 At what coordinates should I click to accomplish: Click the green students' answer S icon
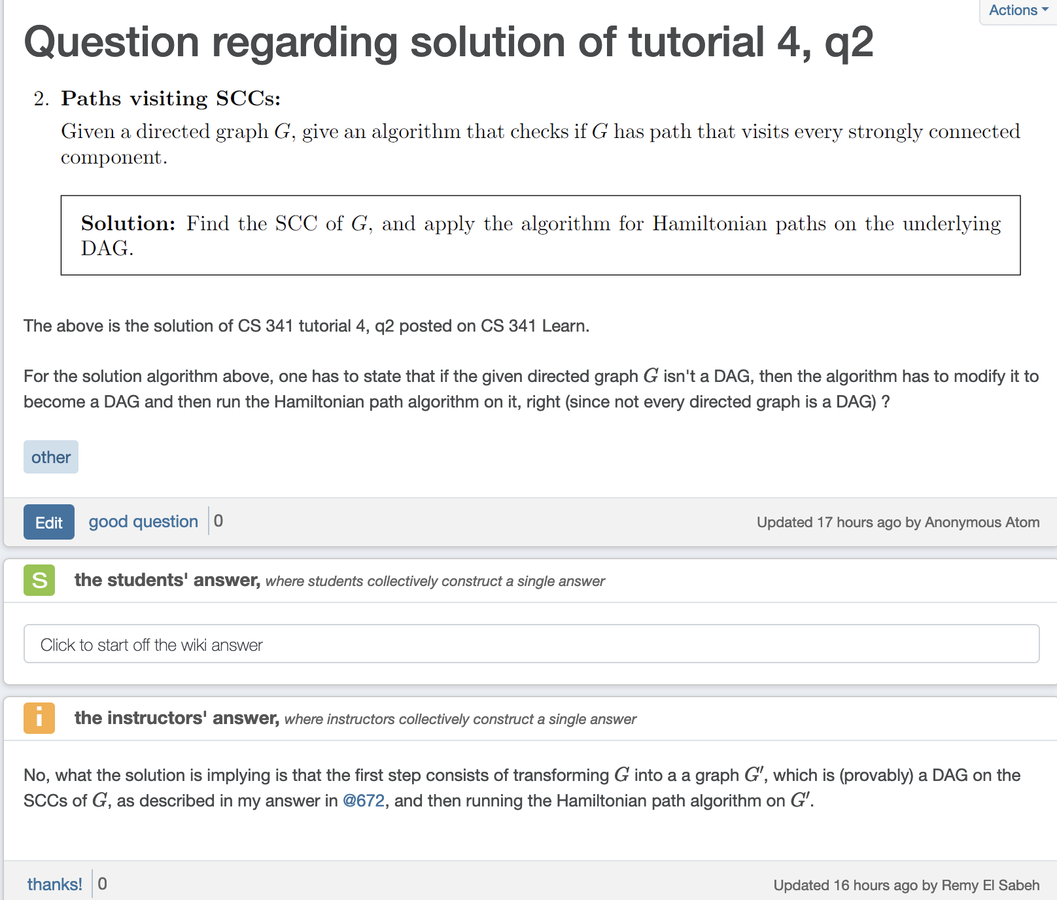point(39,580)
